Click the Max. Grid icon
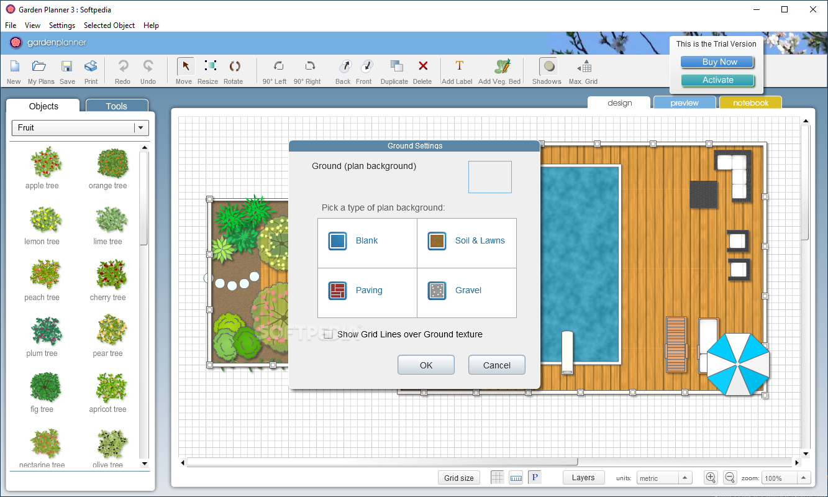 click(x=584, y=66)
